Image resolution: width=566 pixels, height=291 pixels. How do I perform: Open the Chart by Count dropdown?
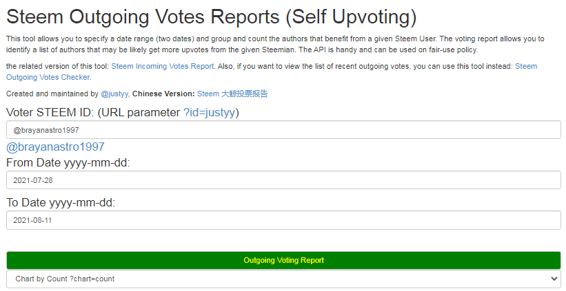283,279
